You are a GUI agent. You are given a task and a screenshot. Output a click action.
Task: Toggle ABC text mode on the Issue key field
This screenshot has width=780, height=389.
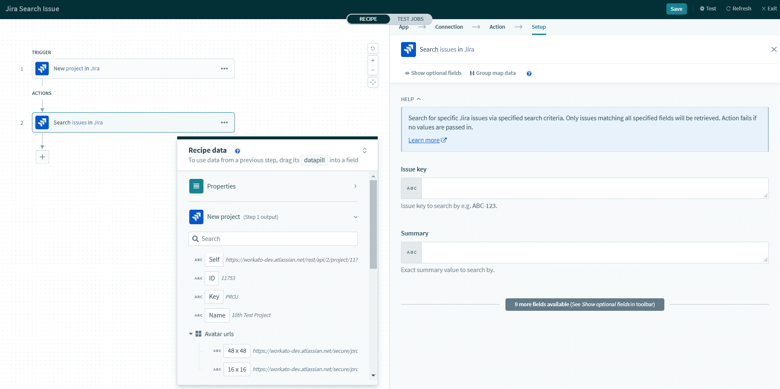pyautogui.click(x=411, y=188)
